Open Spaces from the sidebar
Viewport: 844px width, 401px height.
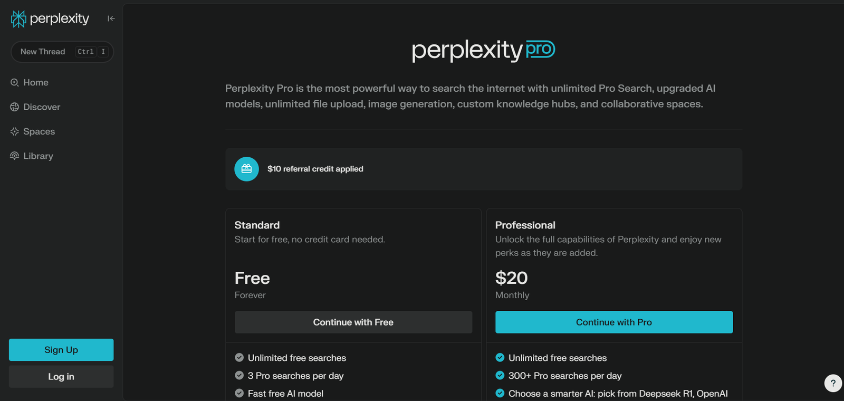(39, 131)
